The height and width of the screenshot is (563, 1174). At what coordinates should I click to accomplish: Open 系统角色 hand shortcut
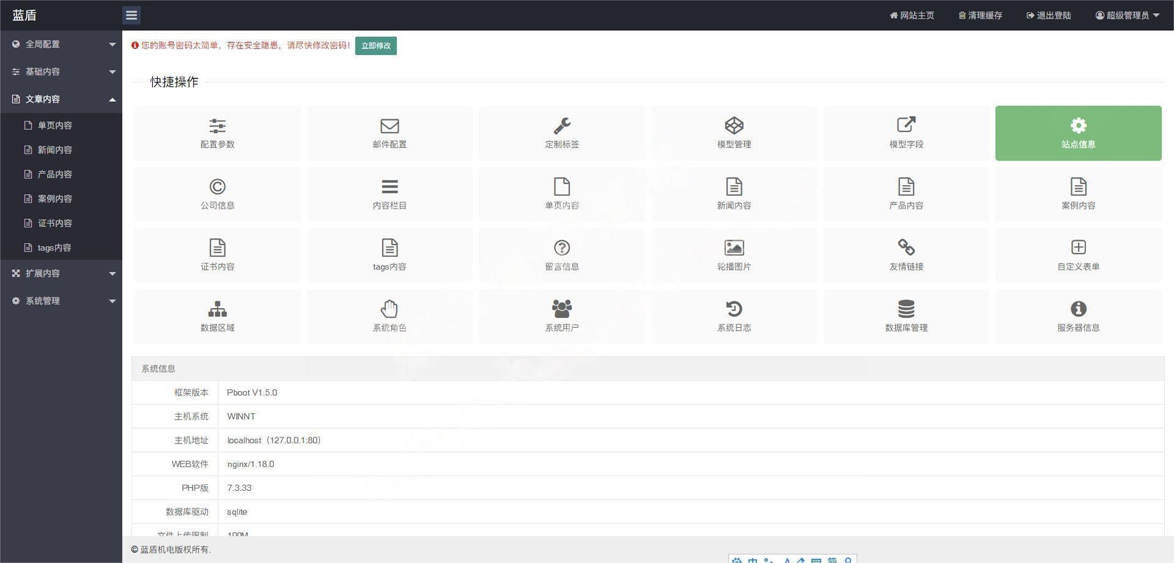click(x=389, y=317)
